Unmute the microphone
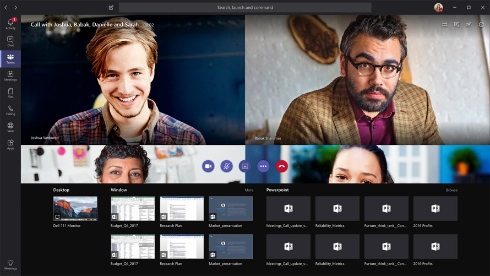The width and height of the screenshot is (490, 276). point(227,166)
